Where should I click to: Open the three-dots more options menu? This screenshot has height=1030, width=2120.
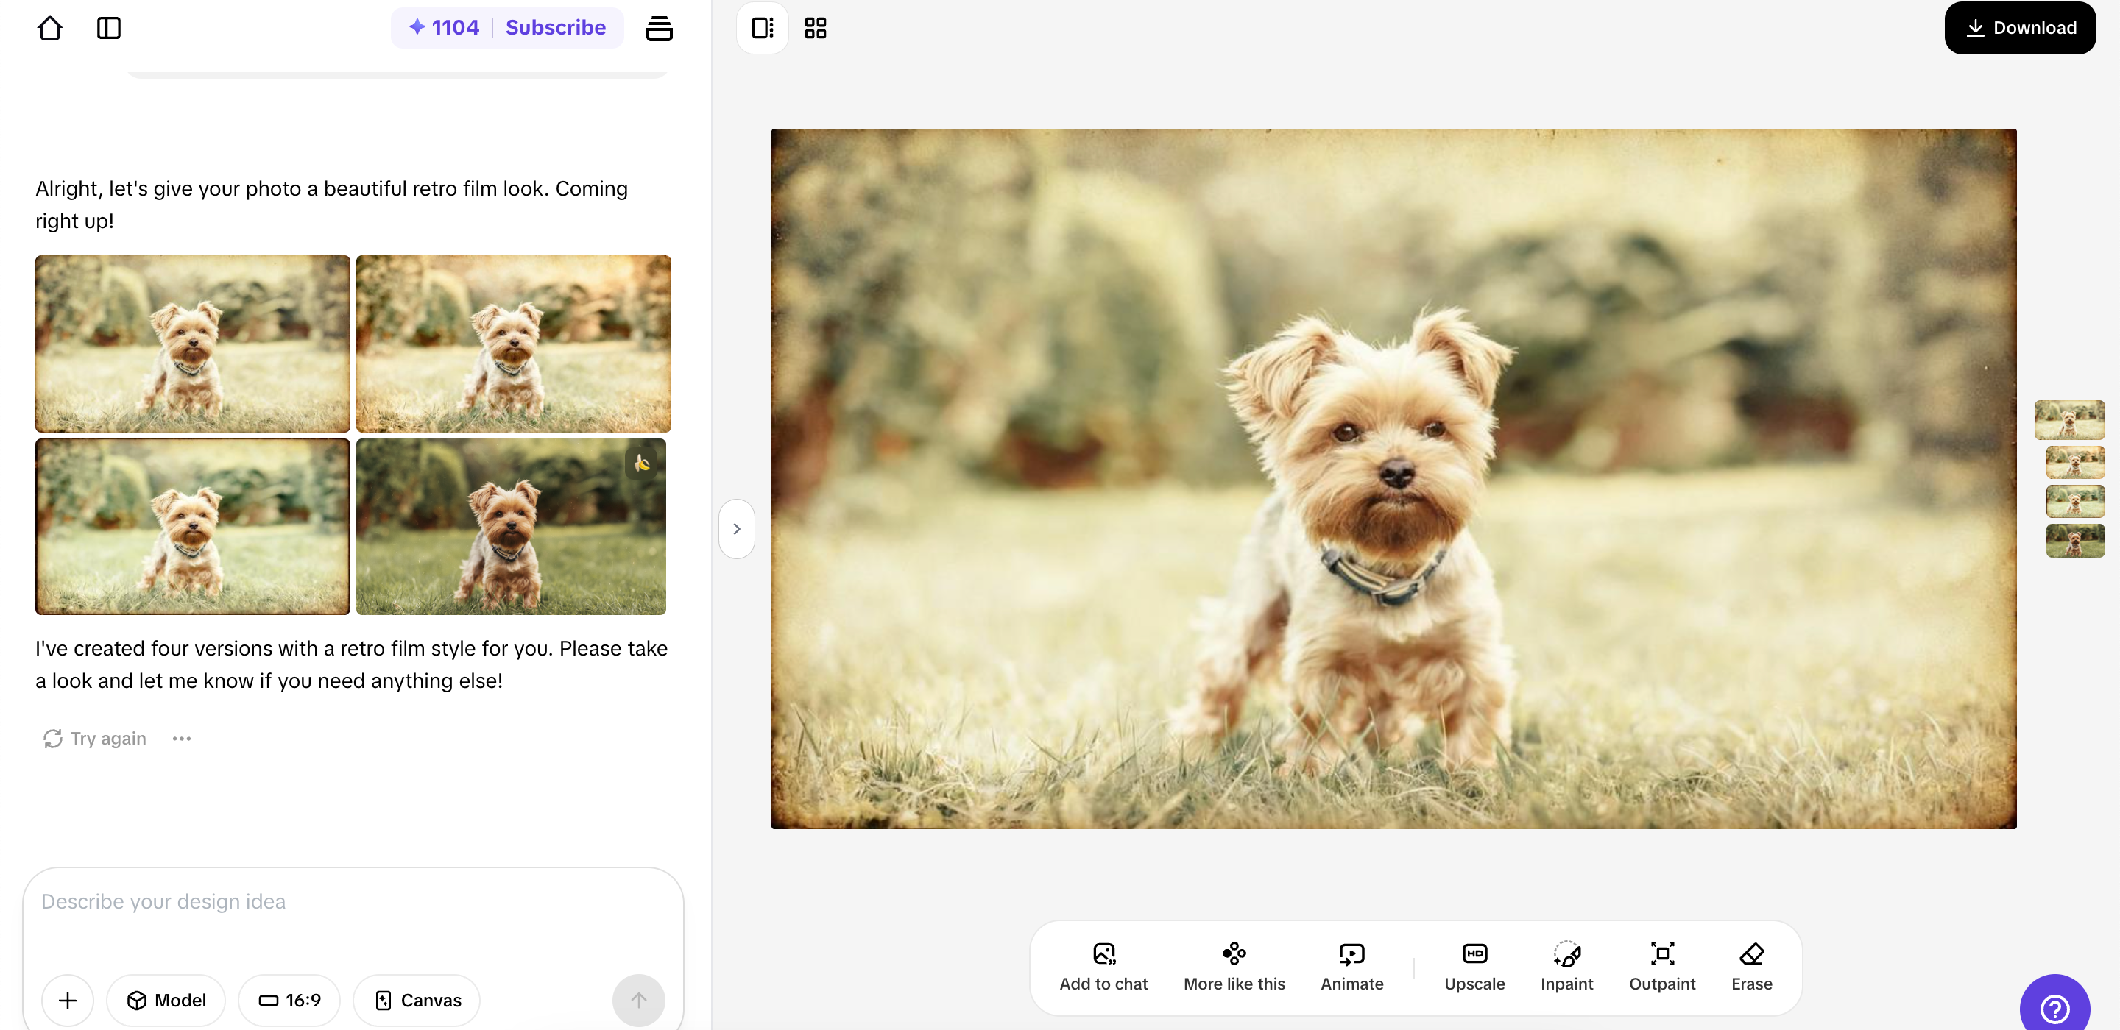point(182,738)
